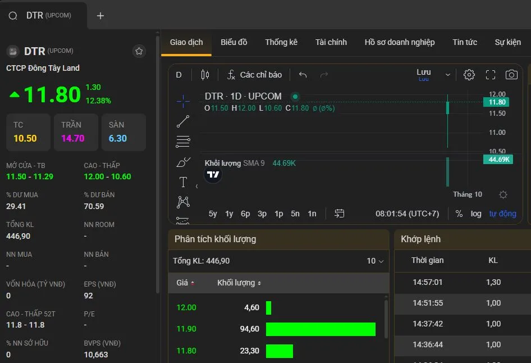This screenshot has width=531, height=363.
Task: Click the 11.90 price volume bar
Action: pyautogui.click(x=321, y=329)
